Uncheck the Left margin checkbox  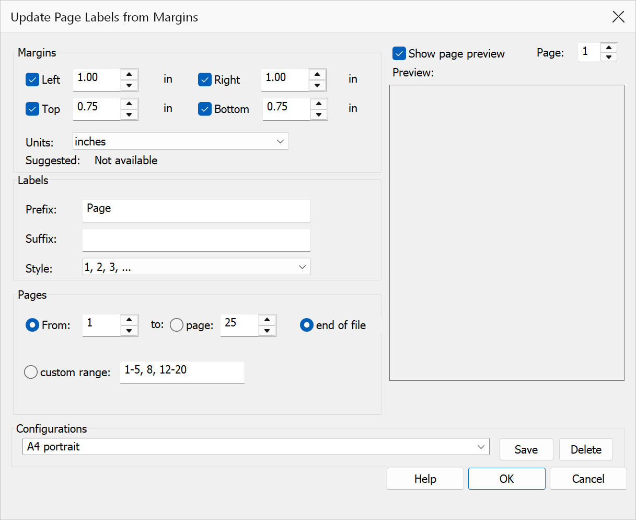(x=32, y=80)
